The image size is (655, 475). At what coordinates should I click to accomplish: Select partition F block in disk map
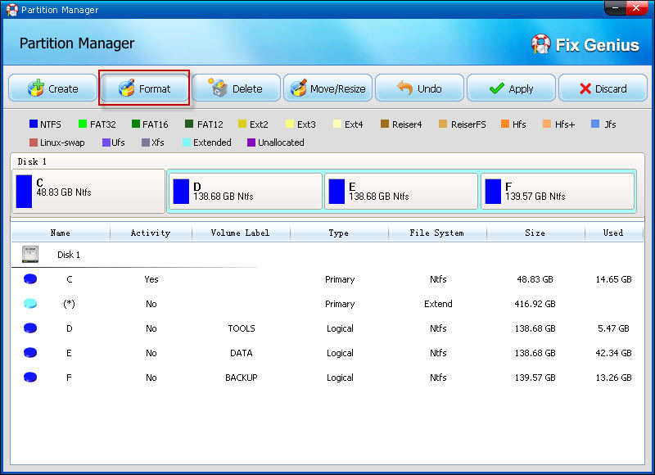(558, 192)
